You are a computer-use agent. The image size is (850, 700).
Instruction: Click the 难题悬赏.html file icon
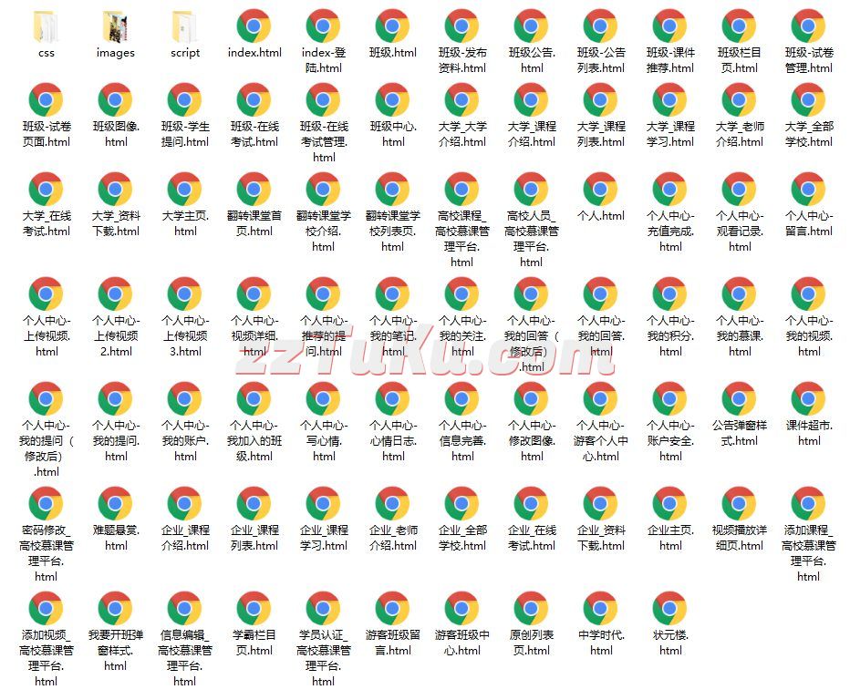115,503
